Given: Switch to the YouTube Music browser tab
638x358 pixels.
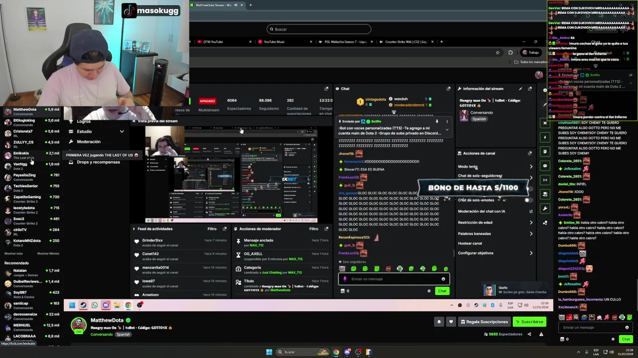Looking at the screenshot, I should pyautogui.click(x=285, y=42).
